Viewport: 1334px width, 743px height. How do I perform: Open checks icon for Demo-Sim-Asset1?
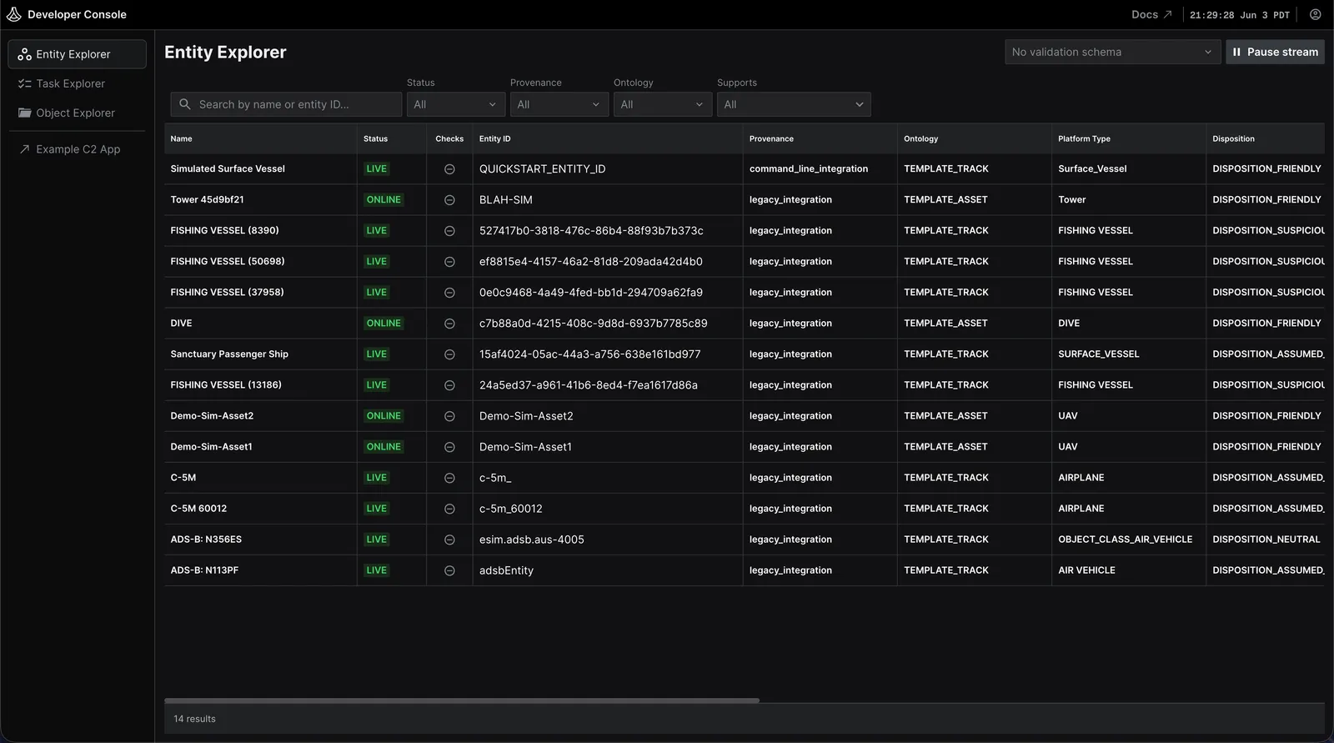coord(449,447)
